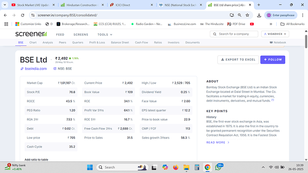Click the browser back arrow
The height and width of the screenshot is (173, 308).
tap(5, 15)
